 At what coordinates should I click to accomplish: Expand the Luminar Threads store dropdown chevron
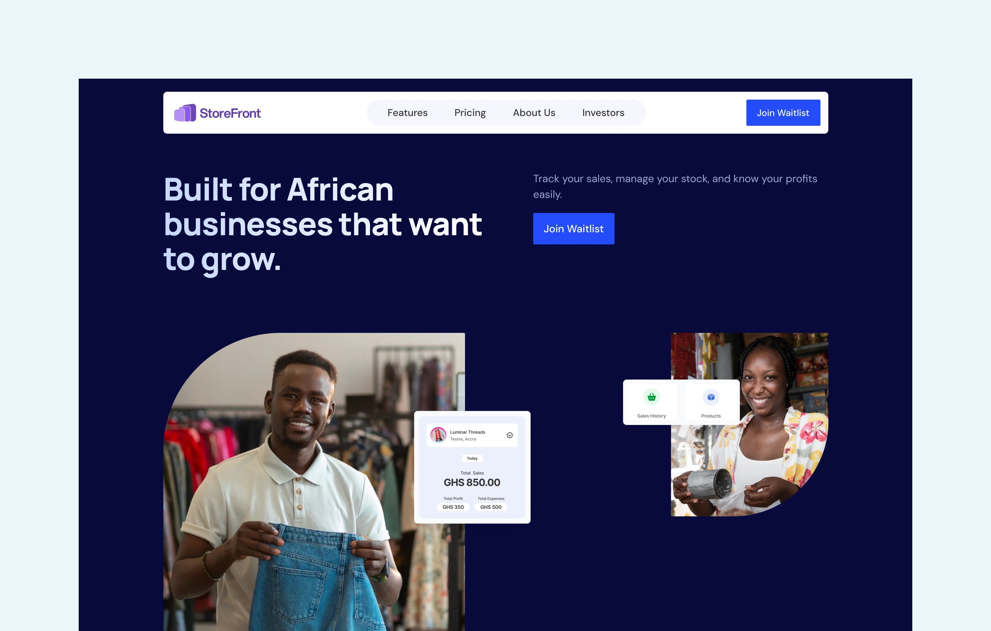coord(510,435)
